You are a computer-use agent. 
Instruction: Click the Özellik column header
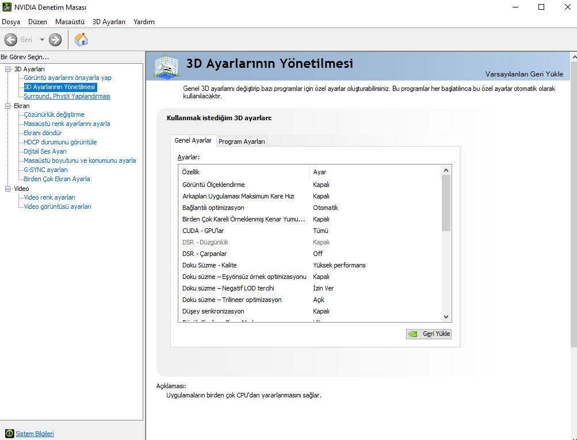[x=244, y=172]
